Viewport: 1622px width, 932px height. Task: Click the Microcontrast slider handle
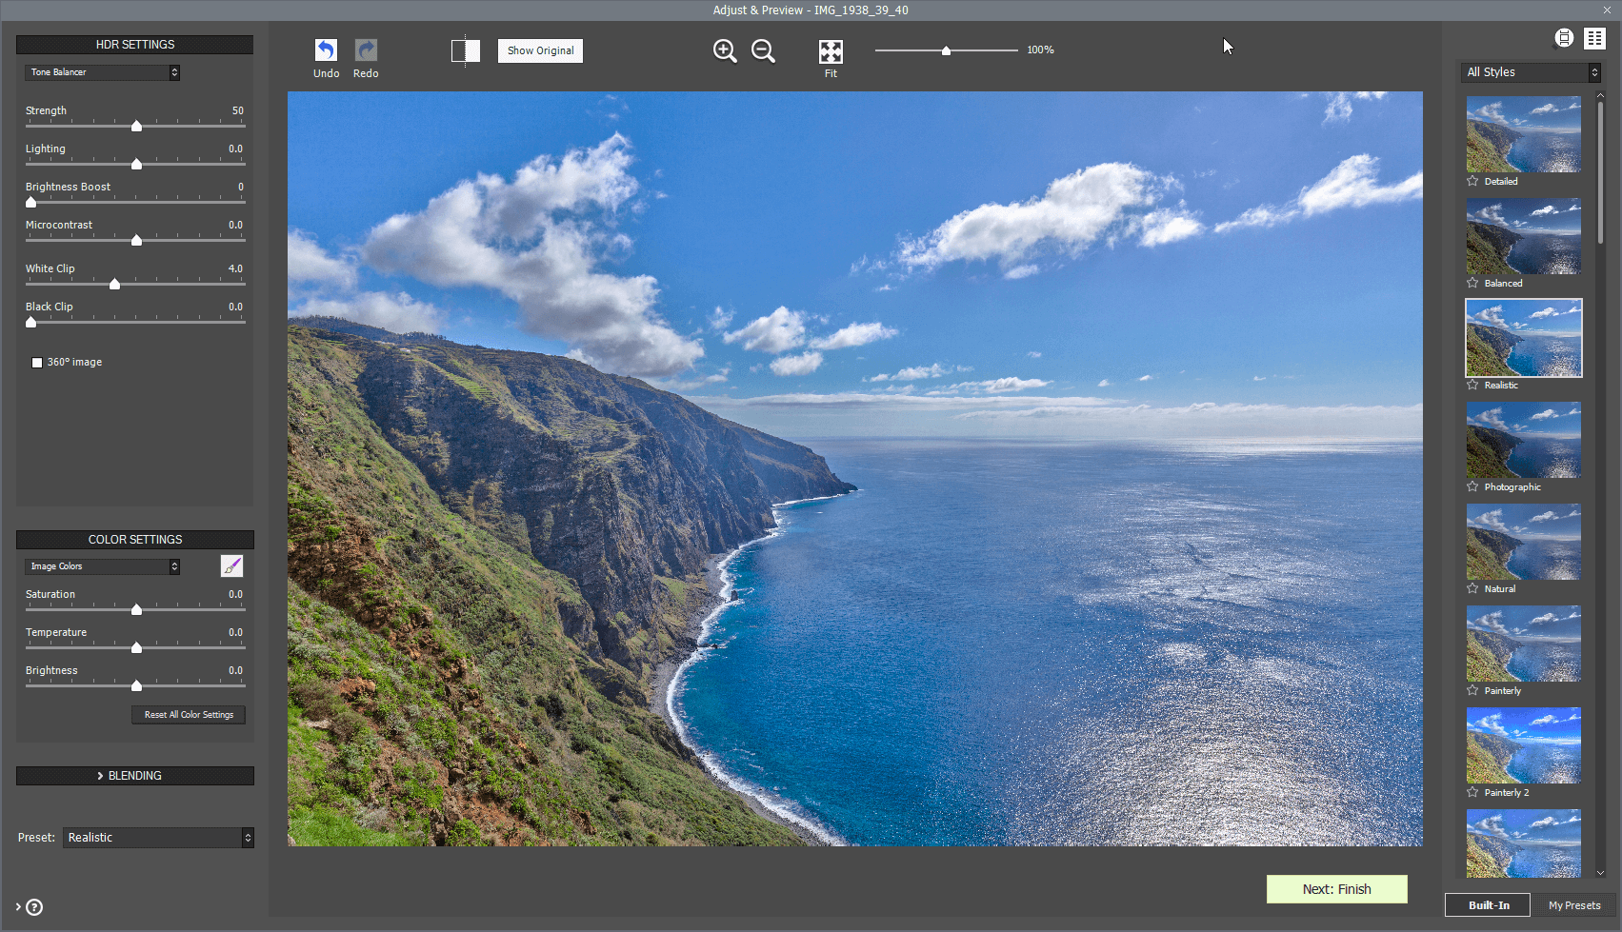[x=136, y=240]
